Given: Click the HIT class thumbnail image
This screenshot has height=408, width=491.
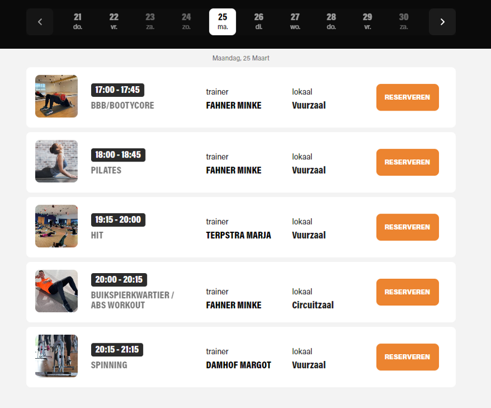Looking at the screenshot, I should [x=57, y=226].
